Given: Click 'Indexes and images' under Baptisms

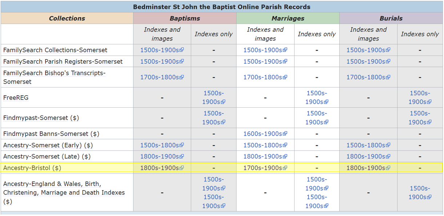Looking at the screenshot, I should pyautogui.click(x=162, y=34).
